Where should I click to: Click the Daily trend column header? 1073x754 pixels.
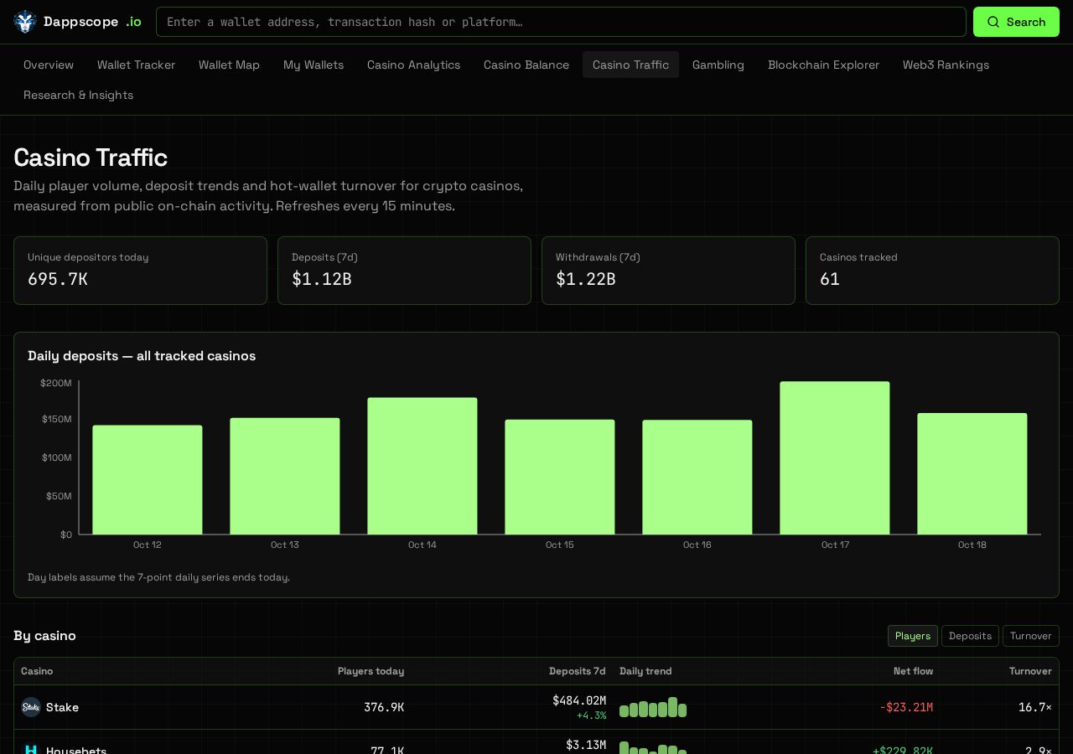[x=645, y=671]
